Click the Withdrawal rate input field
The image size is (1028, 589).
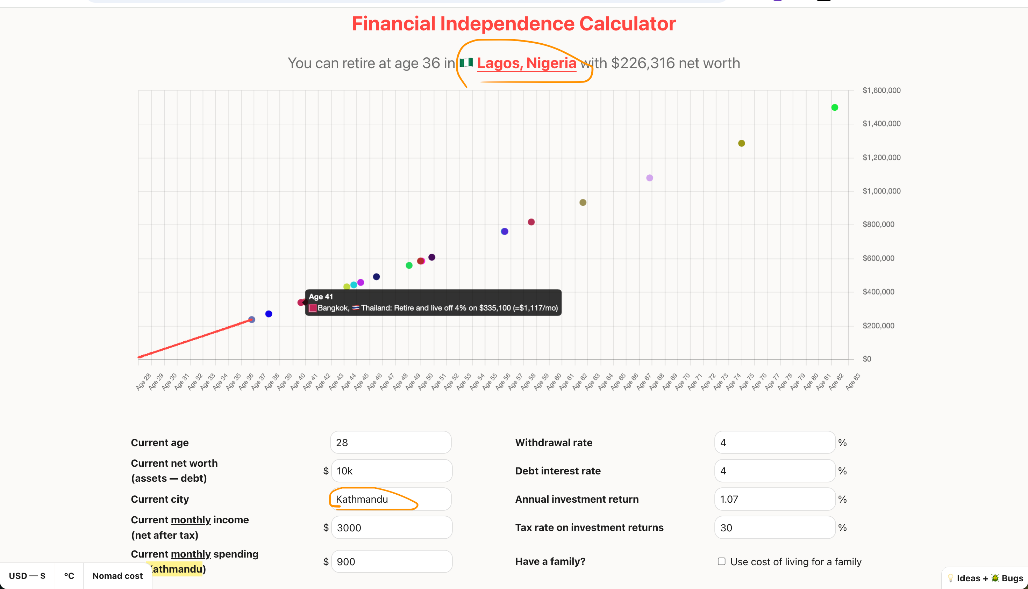point(774,443)
